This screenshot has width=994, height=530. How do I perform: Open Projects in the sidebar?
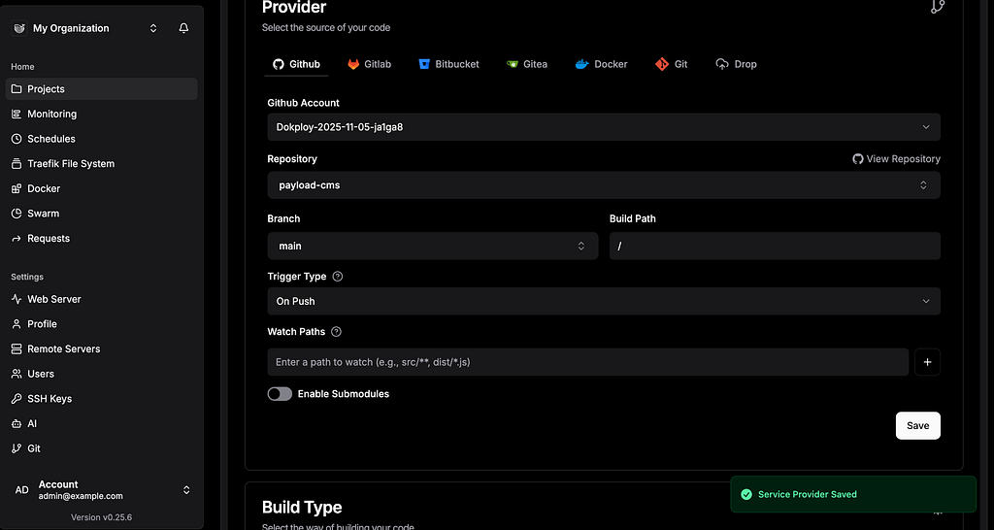click(101, 88)
